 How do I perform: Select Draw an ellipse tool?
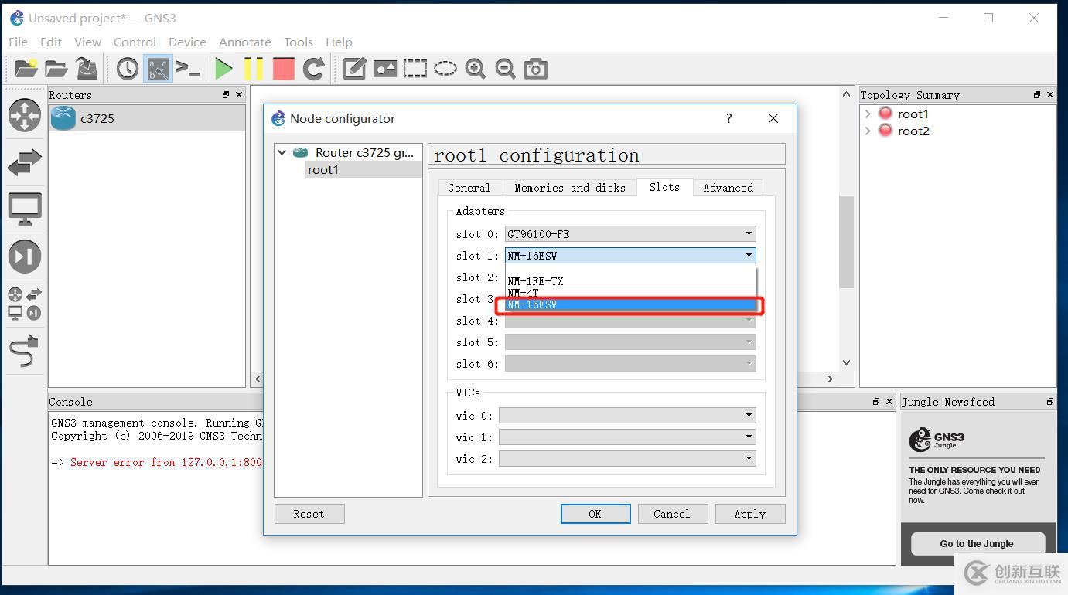pos(445,69)
